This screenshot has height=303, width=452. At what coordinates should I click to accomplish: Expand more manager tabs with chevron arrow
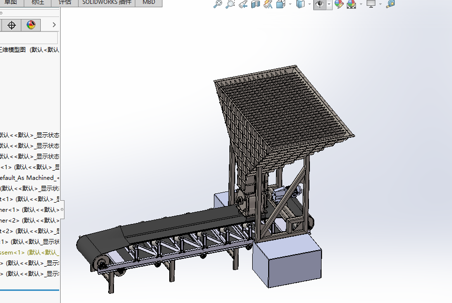(54, 25)
